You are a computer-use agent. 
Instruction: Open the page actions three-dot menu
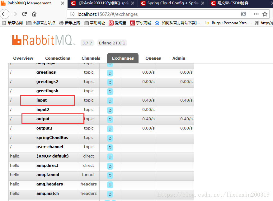pyautogui.click(x=256, y=14)
